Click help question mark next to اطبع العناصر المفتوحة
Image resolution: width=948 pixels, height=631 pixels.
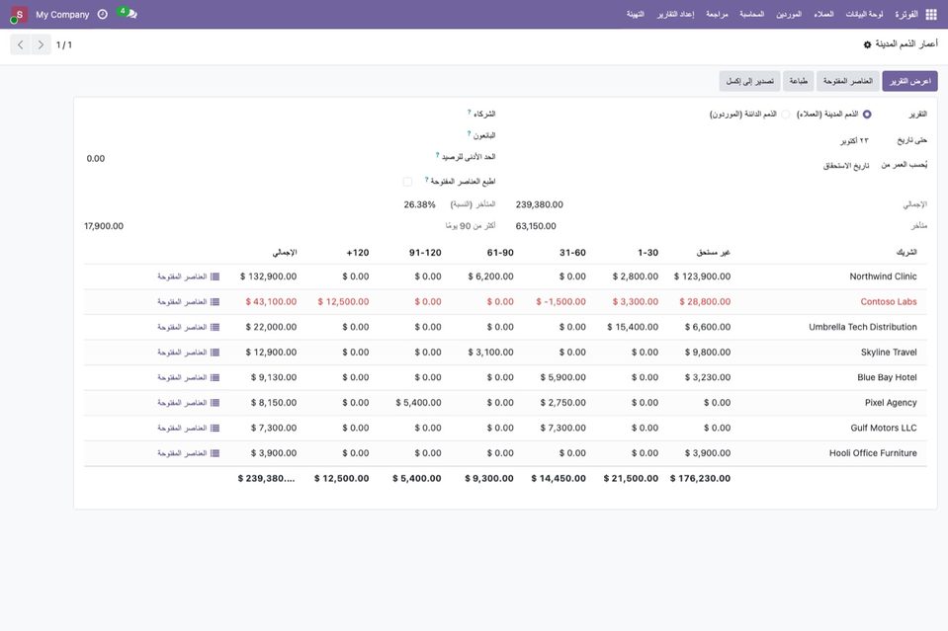(x=427, y=180)
